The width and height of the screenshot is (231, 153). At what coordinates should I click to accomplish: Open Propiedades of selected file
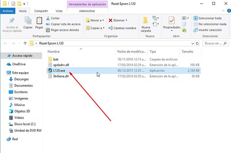coord(172,23)
